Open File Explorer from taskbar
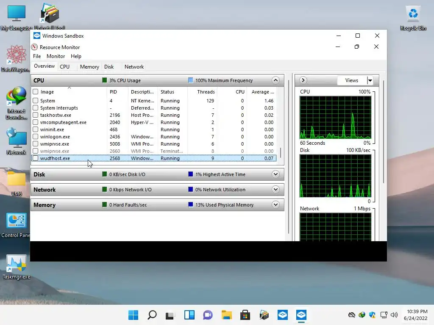 point(227,315)
